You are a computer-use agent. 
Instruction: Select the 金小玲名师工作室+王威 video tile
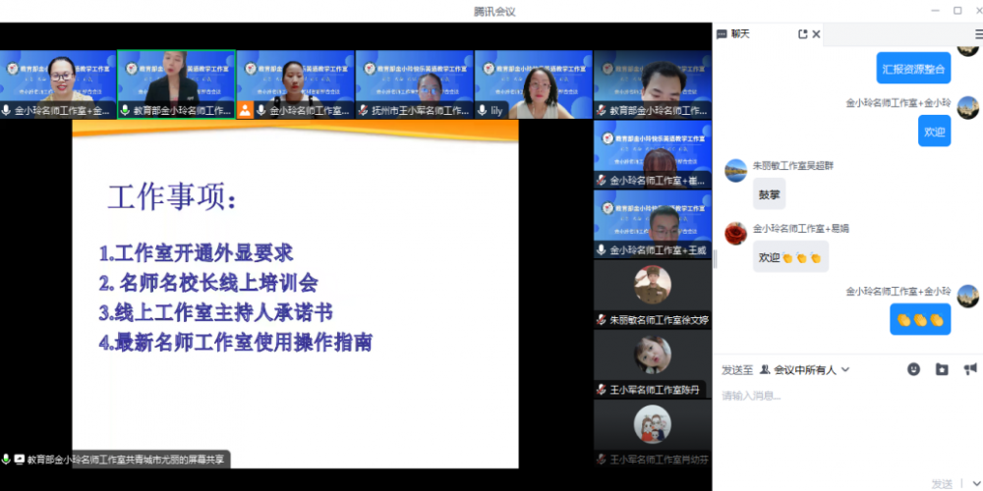(x=653, y=224)
